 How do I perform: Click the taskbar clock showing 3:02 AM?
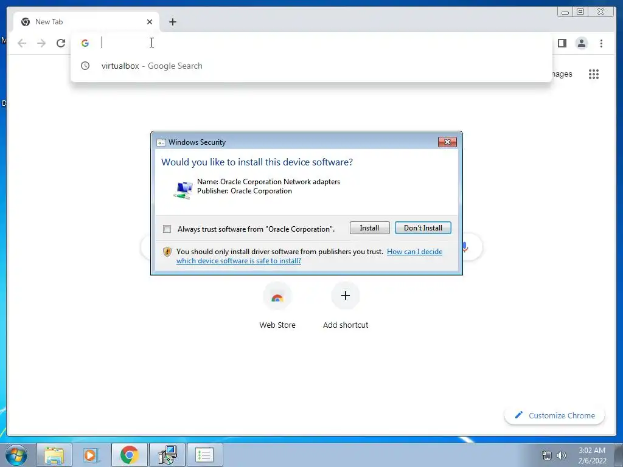click(592, 455)
